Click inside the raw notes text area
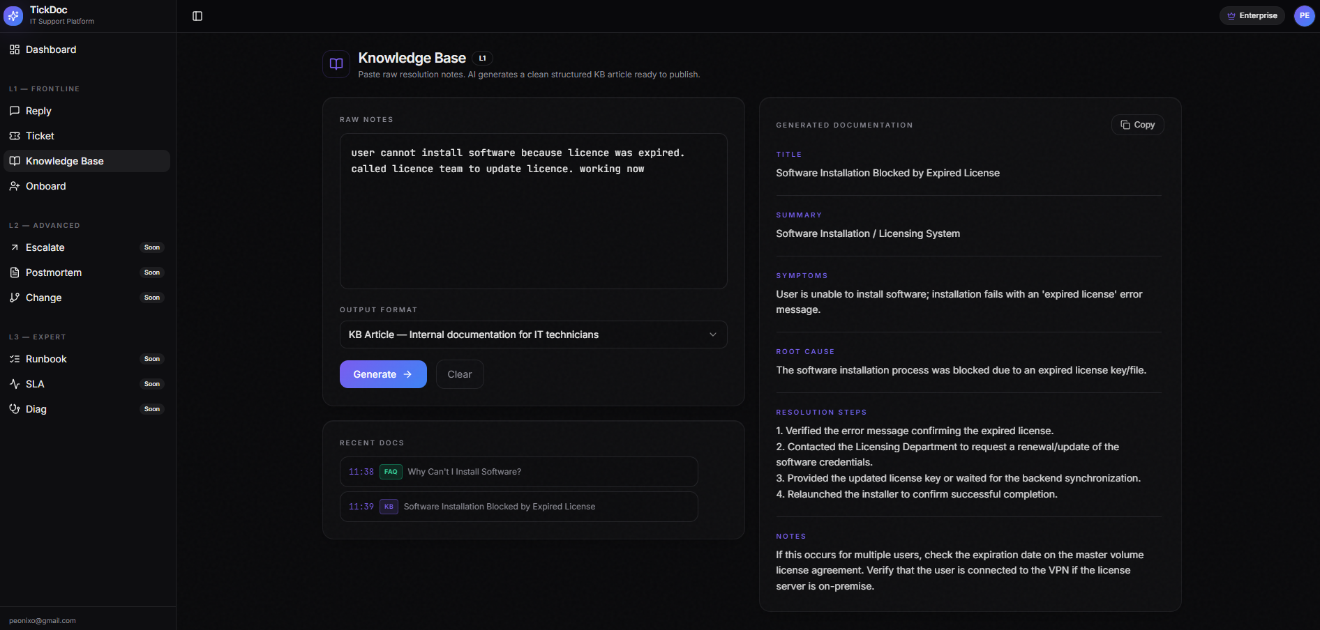The image size is (1320, 630). click(532, 210)
